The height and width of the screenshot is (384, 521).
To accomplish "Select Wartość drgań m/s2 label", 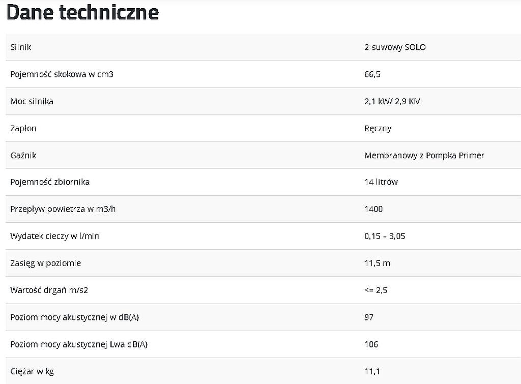I will 49,290.
